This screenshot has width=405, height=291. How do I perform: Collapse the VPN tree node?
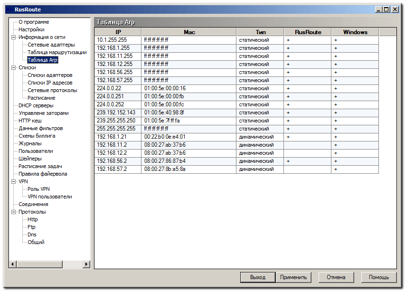click(x=13, y=181)
